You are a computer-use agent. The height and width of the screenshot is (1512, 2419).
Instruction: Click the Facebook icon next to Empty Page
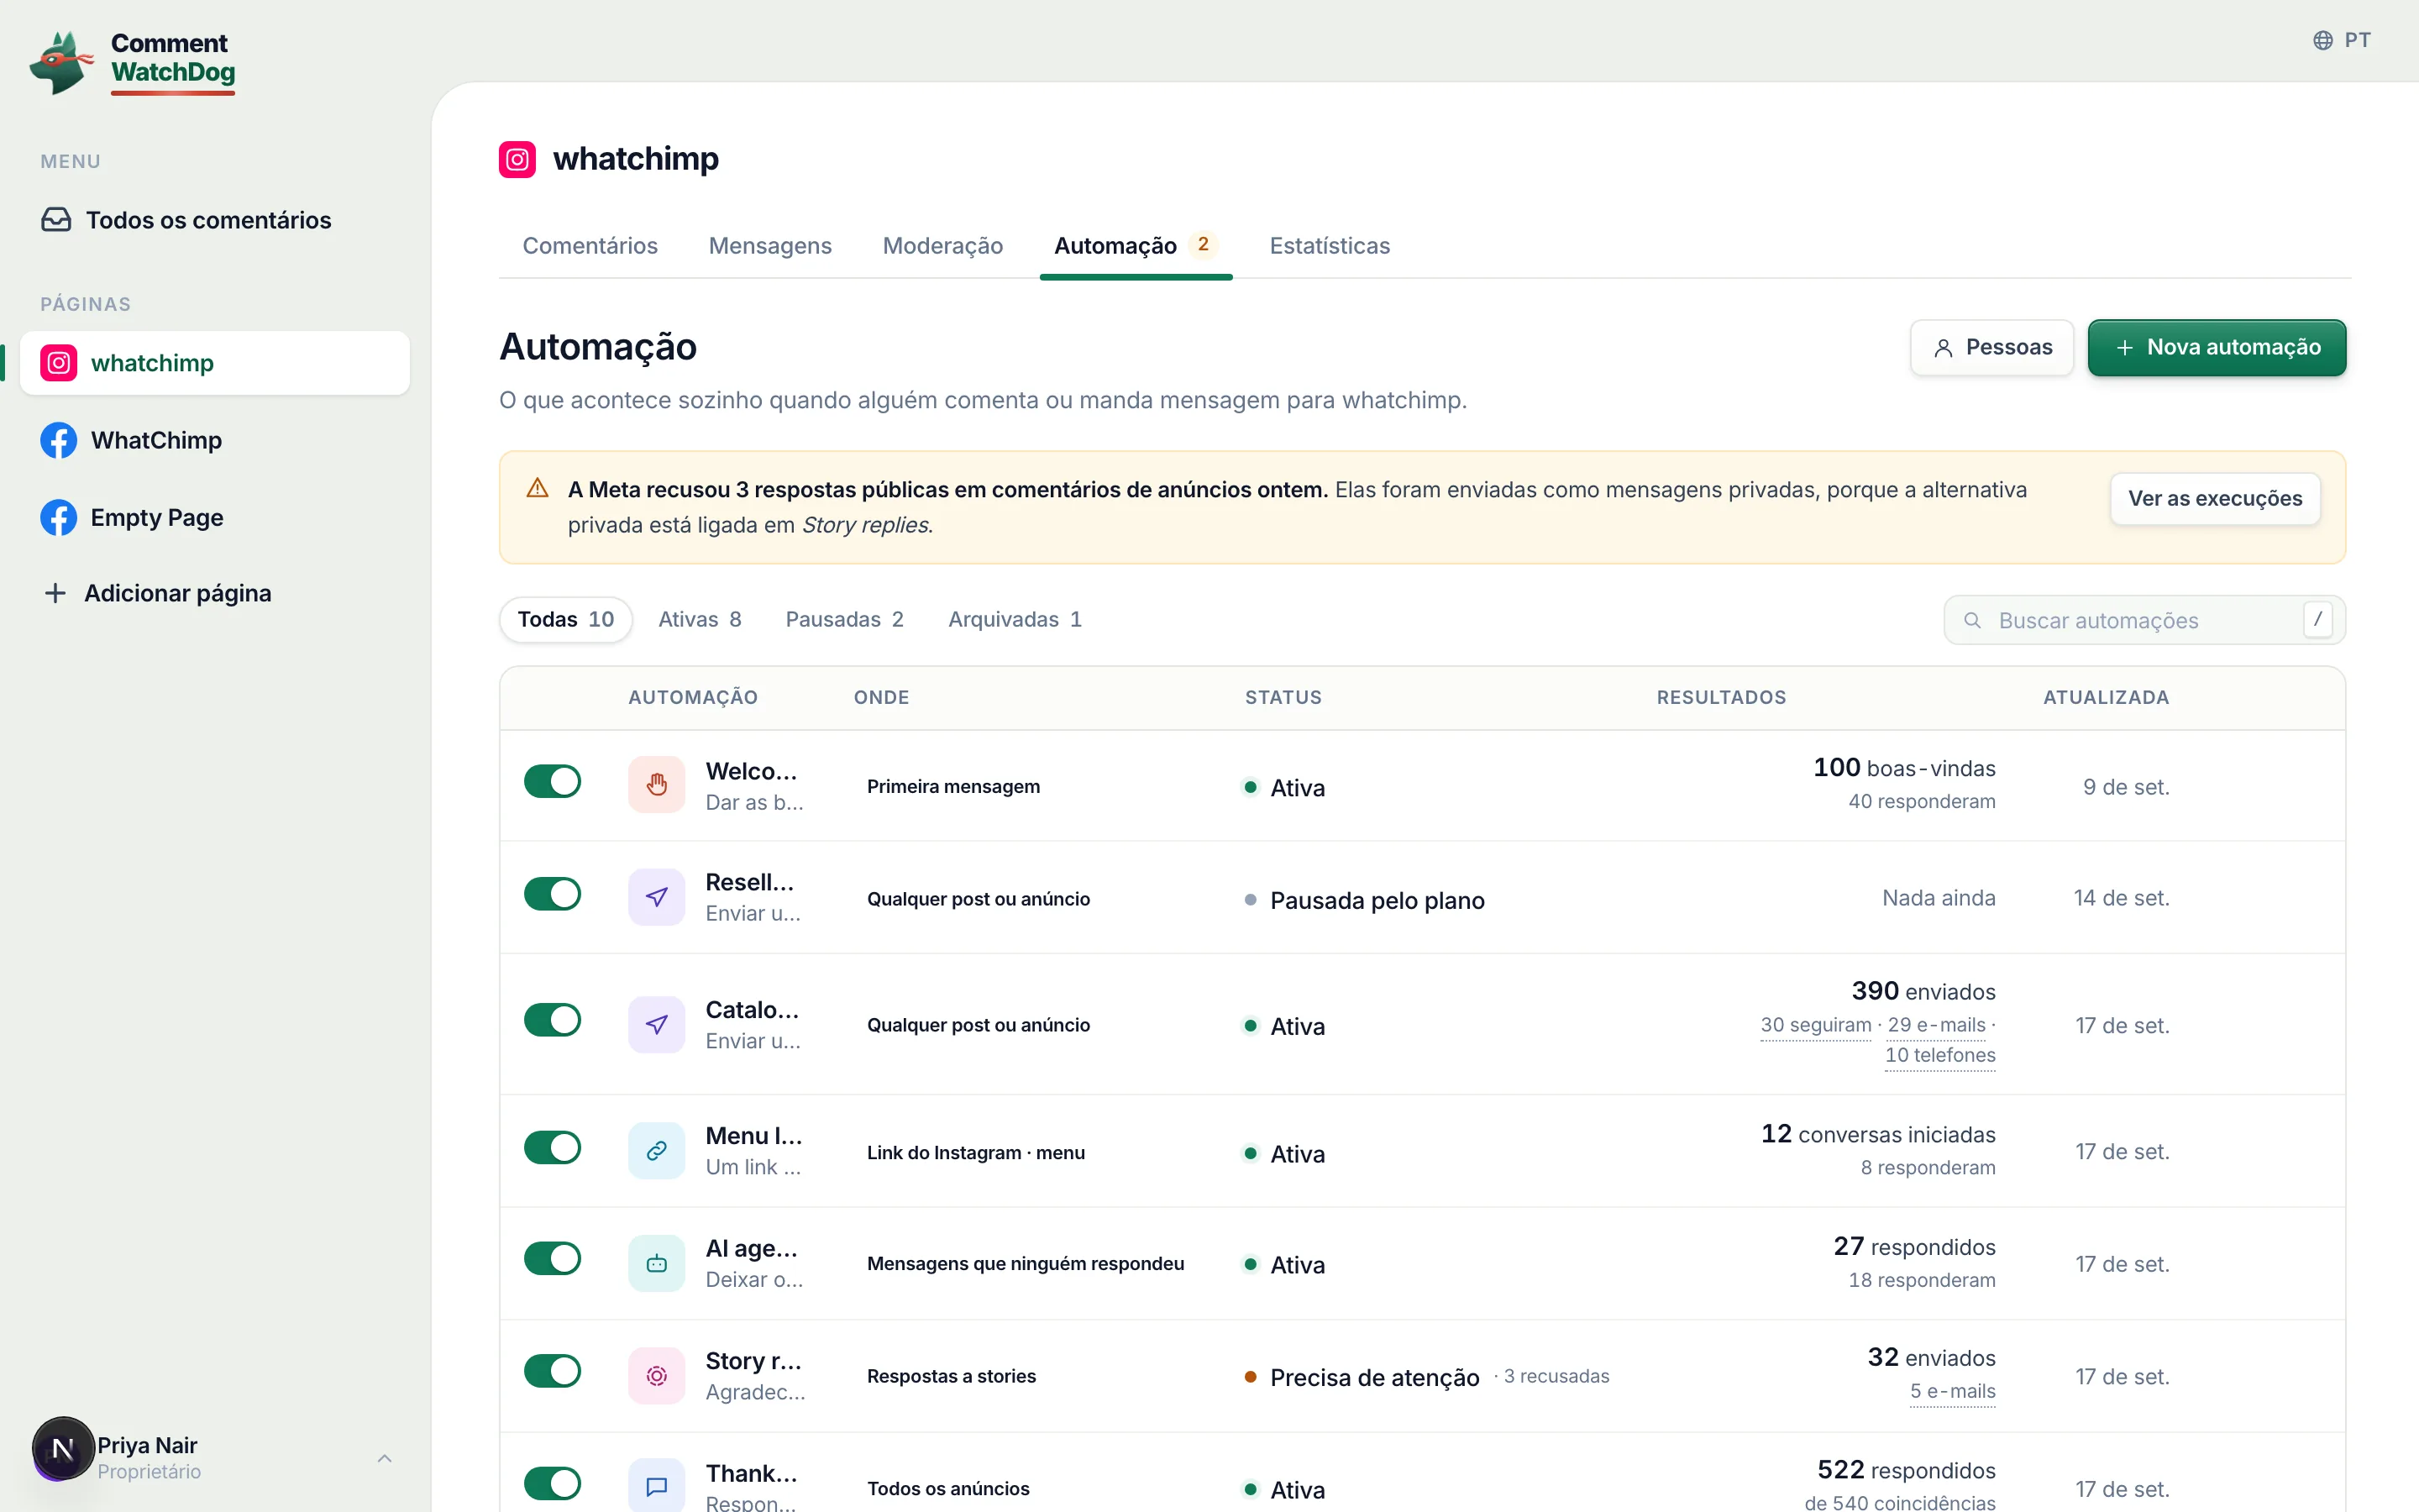coord(59,517)
